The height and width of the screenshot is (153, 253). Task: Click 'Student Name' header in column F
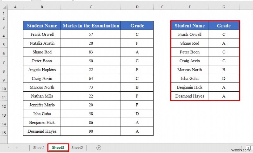[189, 26]
